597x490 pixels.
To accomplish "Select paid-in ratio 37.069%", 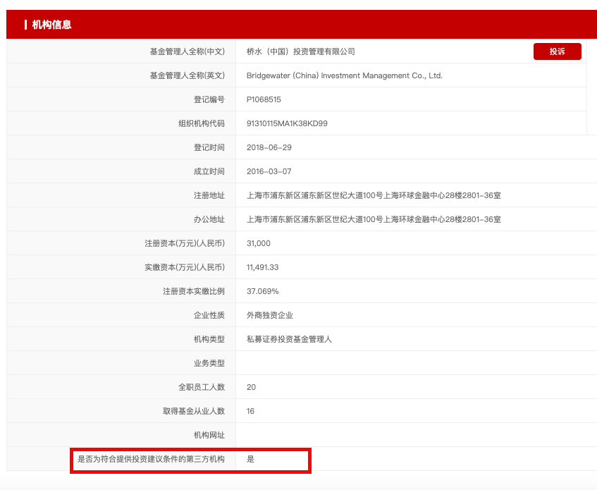I will click(x=262, y=291).
